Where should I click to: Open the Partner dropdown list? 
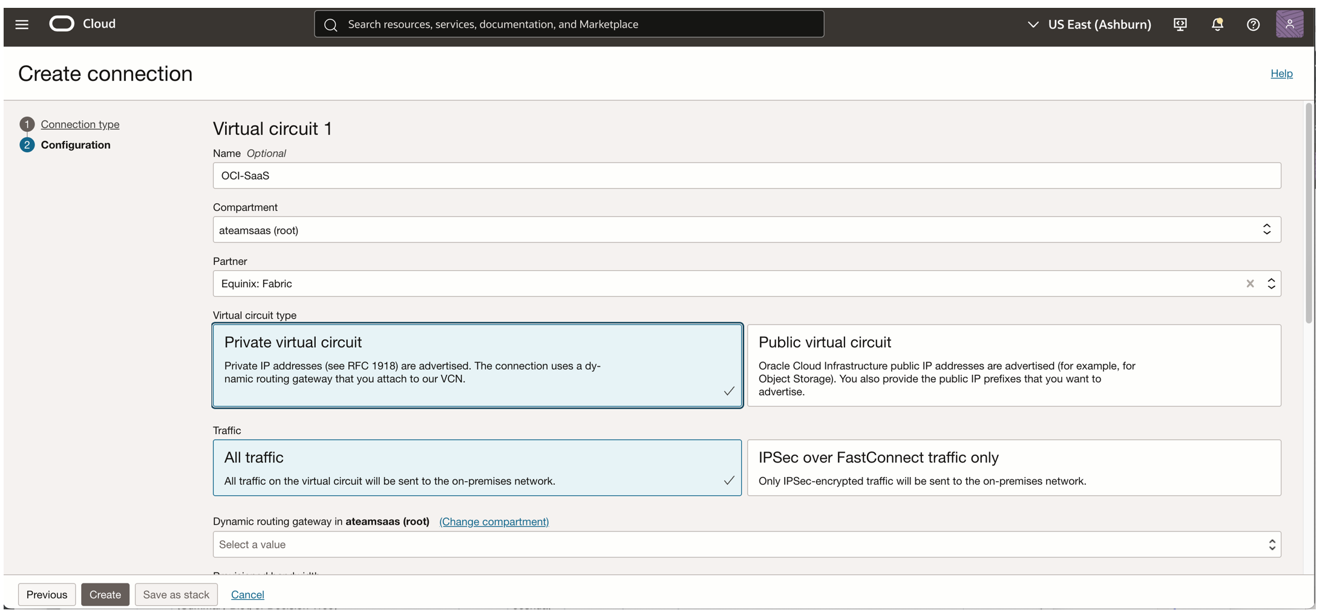click(1271, 284)
